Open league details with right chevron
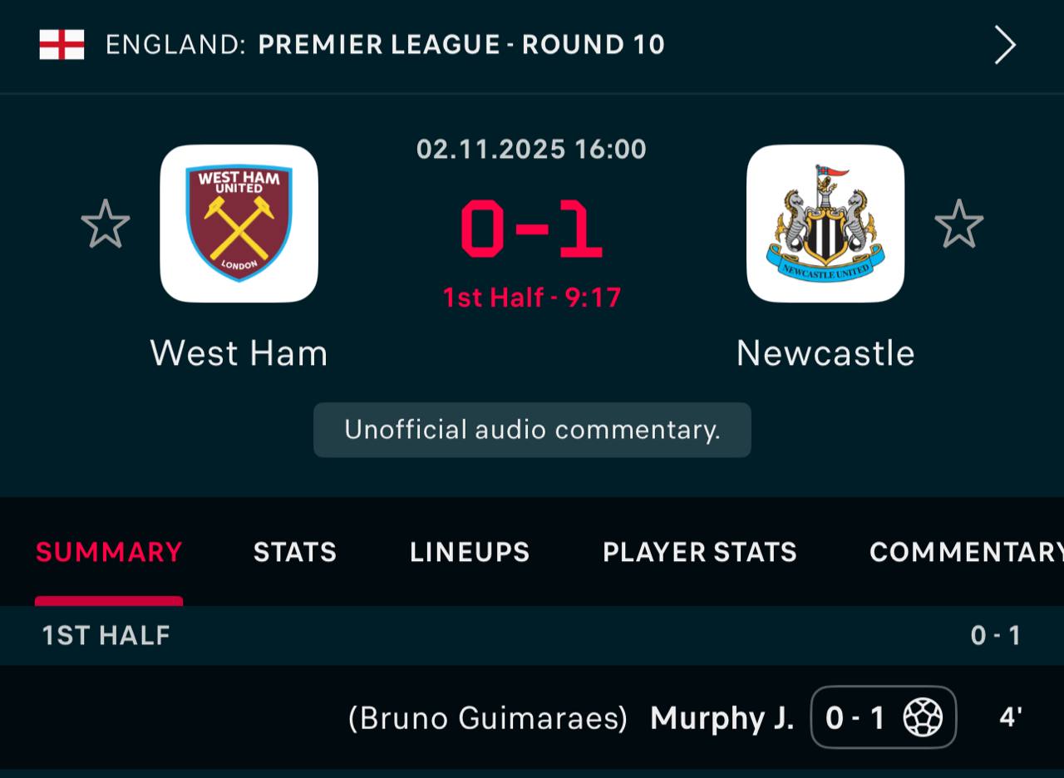1064x778 pixels. pos(1005,45)
